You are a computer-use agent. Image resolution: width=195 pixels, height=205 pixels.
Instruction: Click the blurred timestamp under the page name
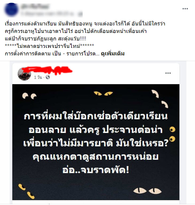pos(49,14)
